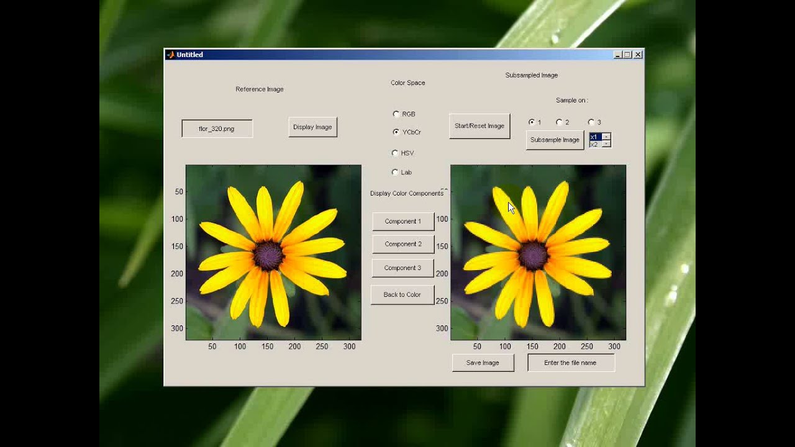
Task: Click the list scroll-up arrow beside x1
Action: coord(607,137)
